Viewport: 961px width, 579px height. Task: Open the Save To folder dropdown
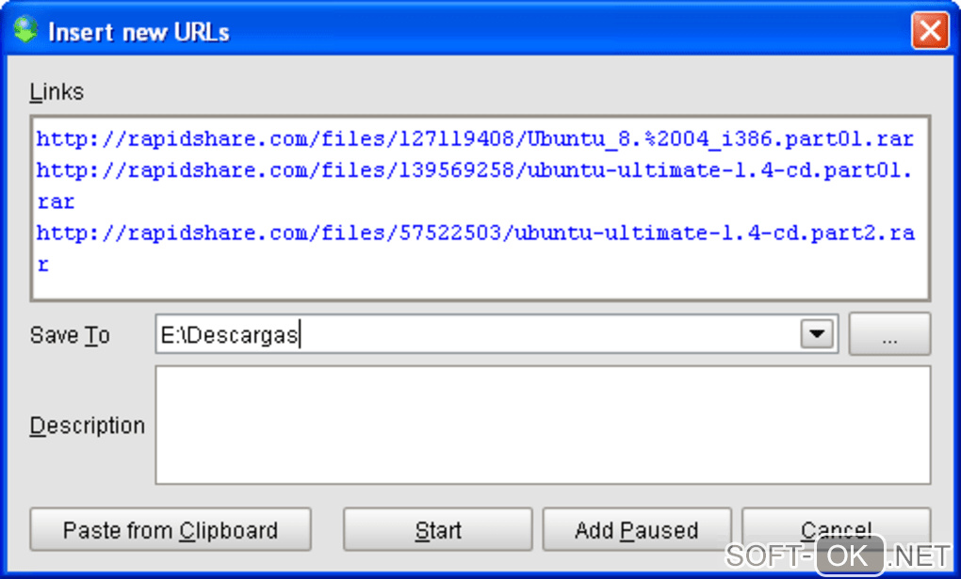[x=817, y=335]
